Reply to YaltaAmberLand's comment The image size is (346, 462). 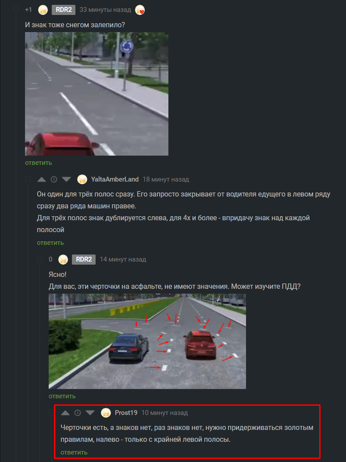50,243
